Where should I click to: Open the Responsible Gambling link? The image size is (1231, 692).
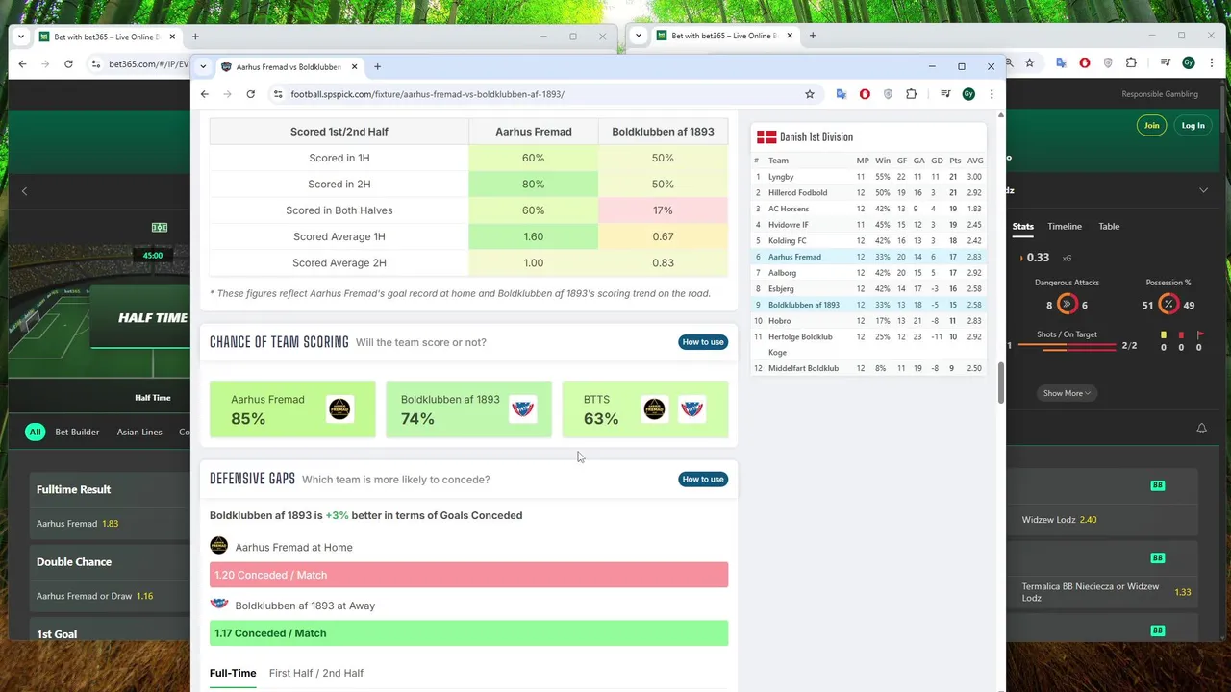click(x=1160, y=94)
